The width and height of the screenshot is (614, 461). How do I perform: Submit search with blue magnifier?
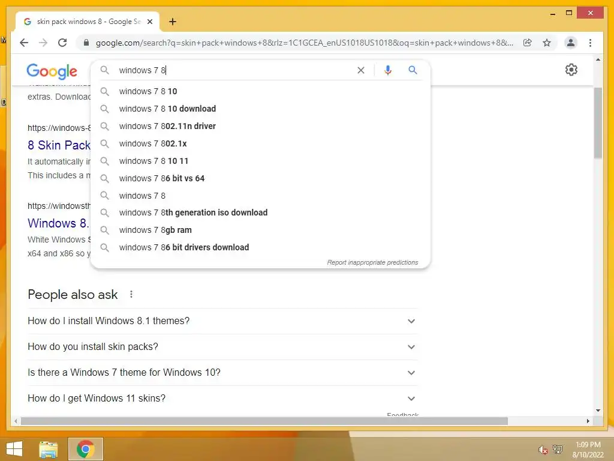(413, 70)
